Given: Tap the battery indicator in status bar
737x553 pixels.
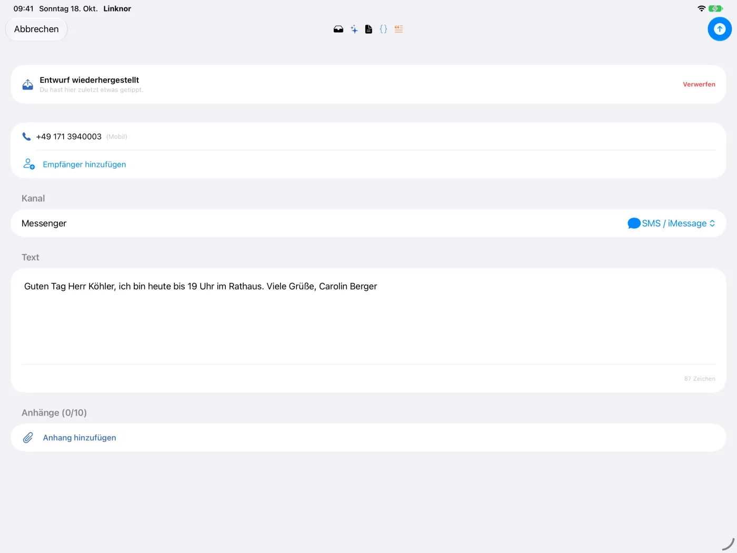Looking at the screenshot, I should 715,8.
